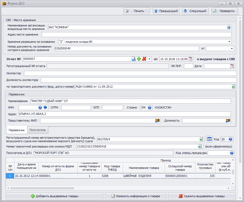Screen dimensions: 244x202
Task: Delete report with red X icon
Action: point(144,59)
